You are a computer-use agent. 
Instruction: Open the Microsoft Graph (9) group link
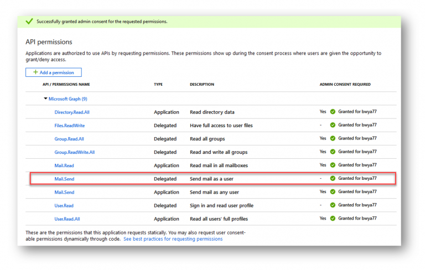pos(68,99)
